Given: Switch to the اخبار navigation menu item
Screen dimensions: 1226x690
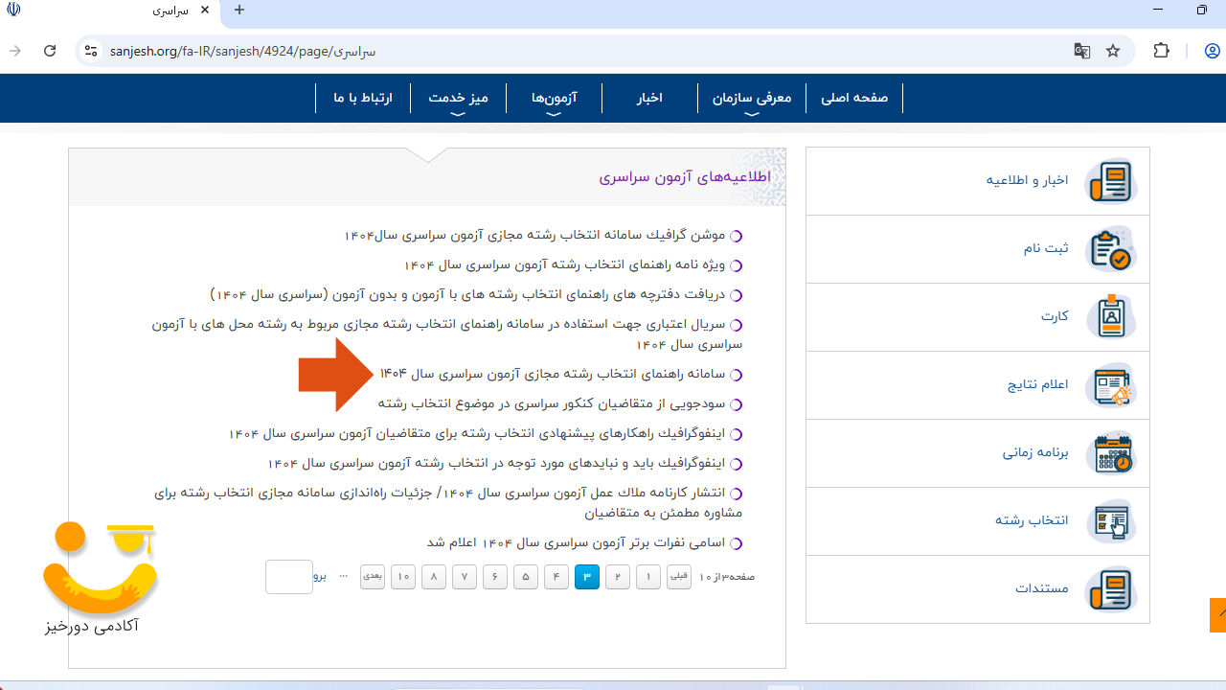Looking at the screenshot, I should 649,98.
